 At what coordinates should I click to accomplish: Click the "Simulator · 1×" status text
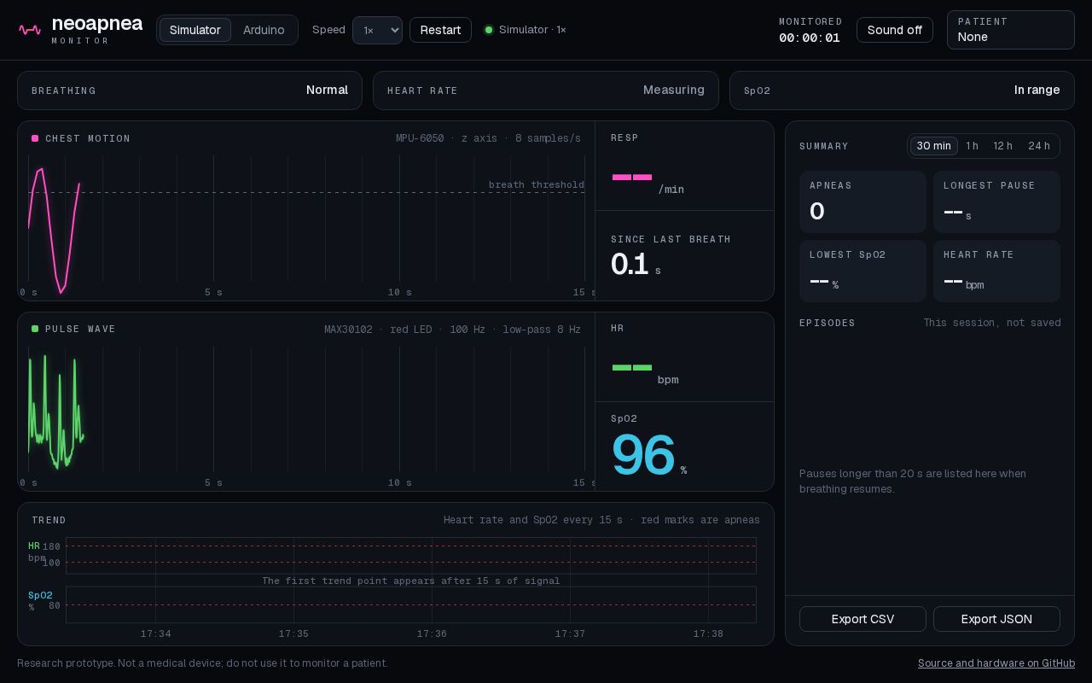(x=532, y=30)
